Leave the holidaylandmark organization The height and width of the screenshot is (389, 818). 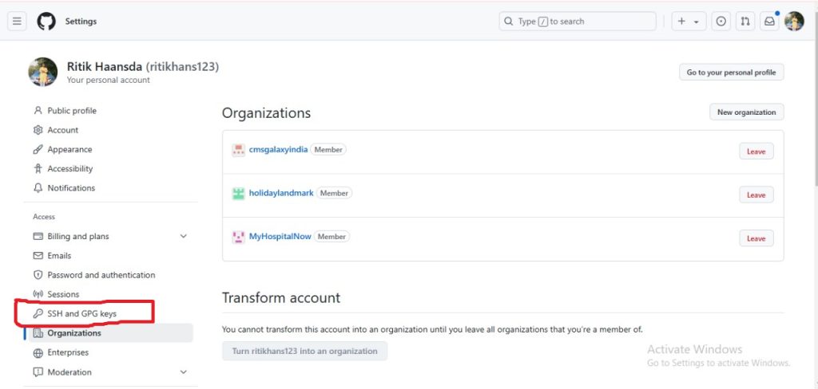tap(756, 195)
